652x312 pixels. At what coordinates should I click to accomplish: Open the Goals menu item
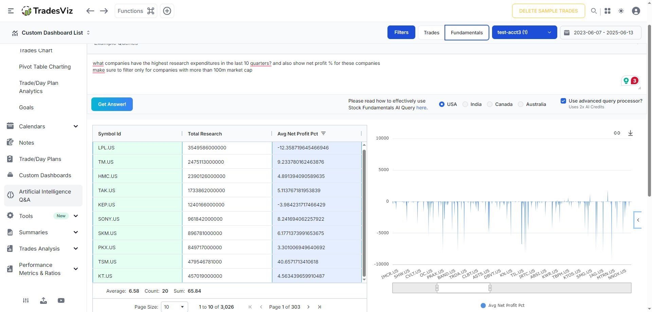click(x=26, y=107)
